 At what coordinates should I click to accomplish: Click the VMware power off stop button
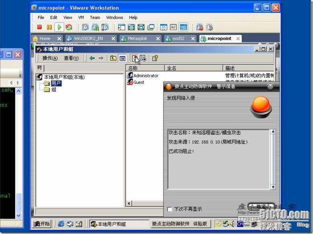[39, 27]
